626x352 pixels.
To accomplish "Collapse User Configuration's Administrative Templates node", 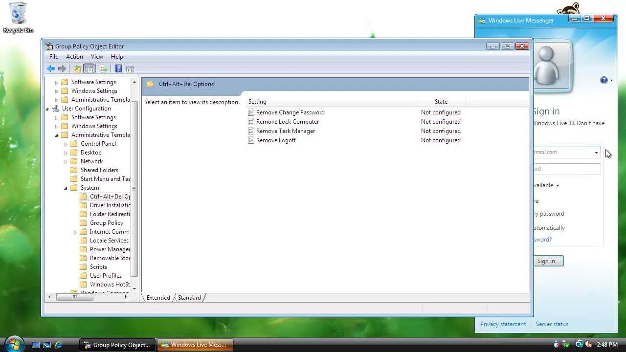I will (56, 135).
